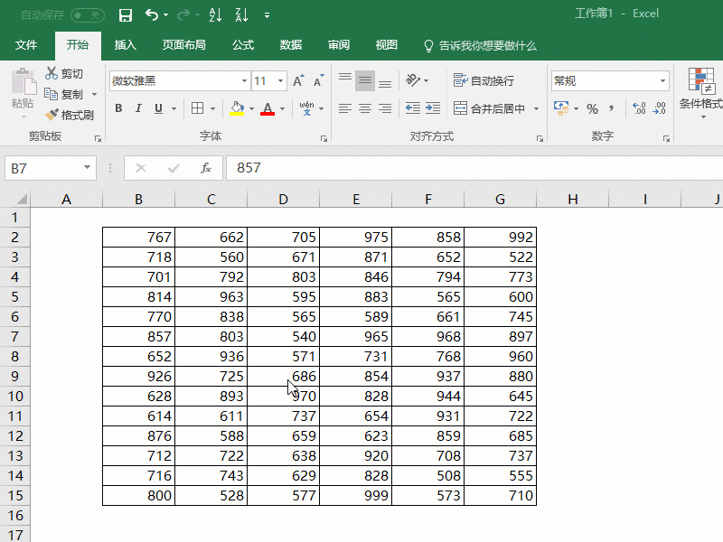The width and height of the screenshot is (723, 542).
Task: Click the increase indent icon
Action: click(434, 108)
